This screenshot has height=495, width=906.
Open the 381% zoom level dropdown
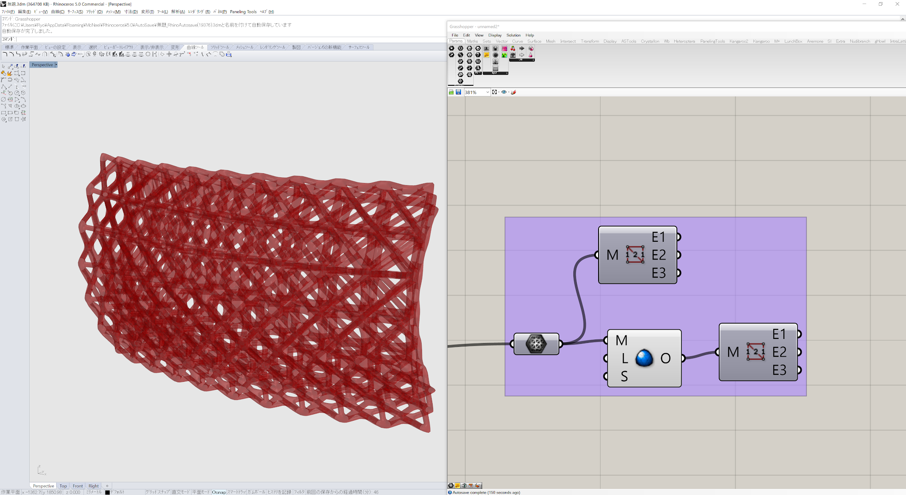[x=488, y=92]
